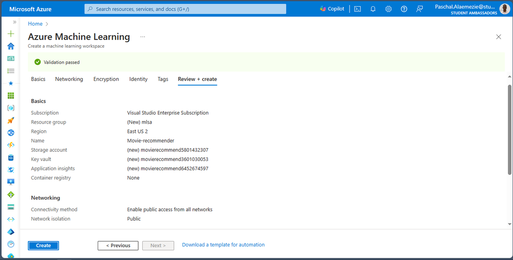Viewport: 513px width, 260px height.
Task: Open the Help question mark icon
Action: point(404,9)
